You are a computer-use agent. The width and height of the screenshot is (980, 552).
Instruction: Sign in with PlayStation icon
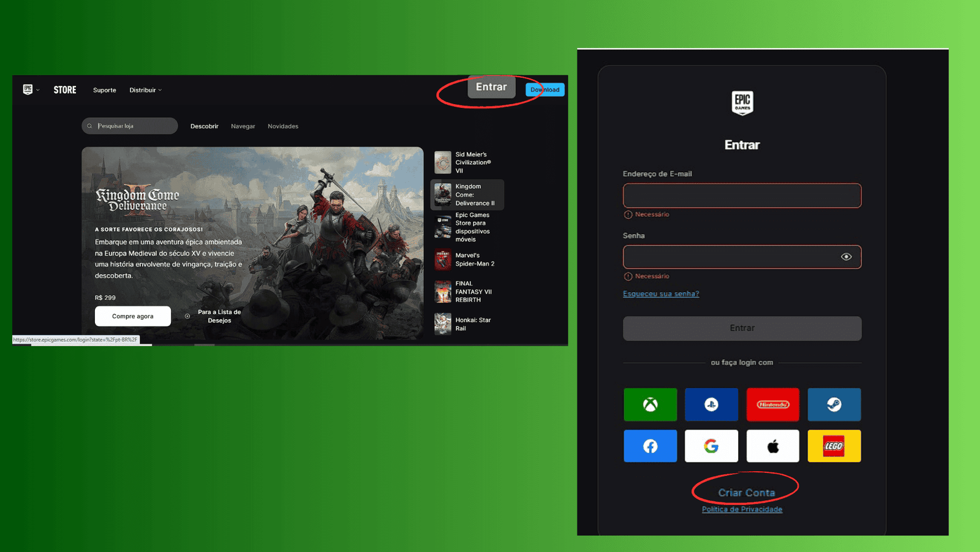pos(711,404)
